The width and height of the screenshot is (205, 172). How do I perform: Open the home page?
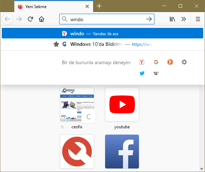coord(41,19)
